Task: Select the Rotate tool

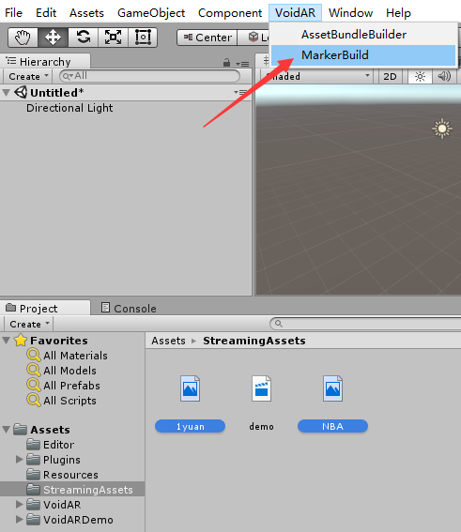Action: [83, 37]
